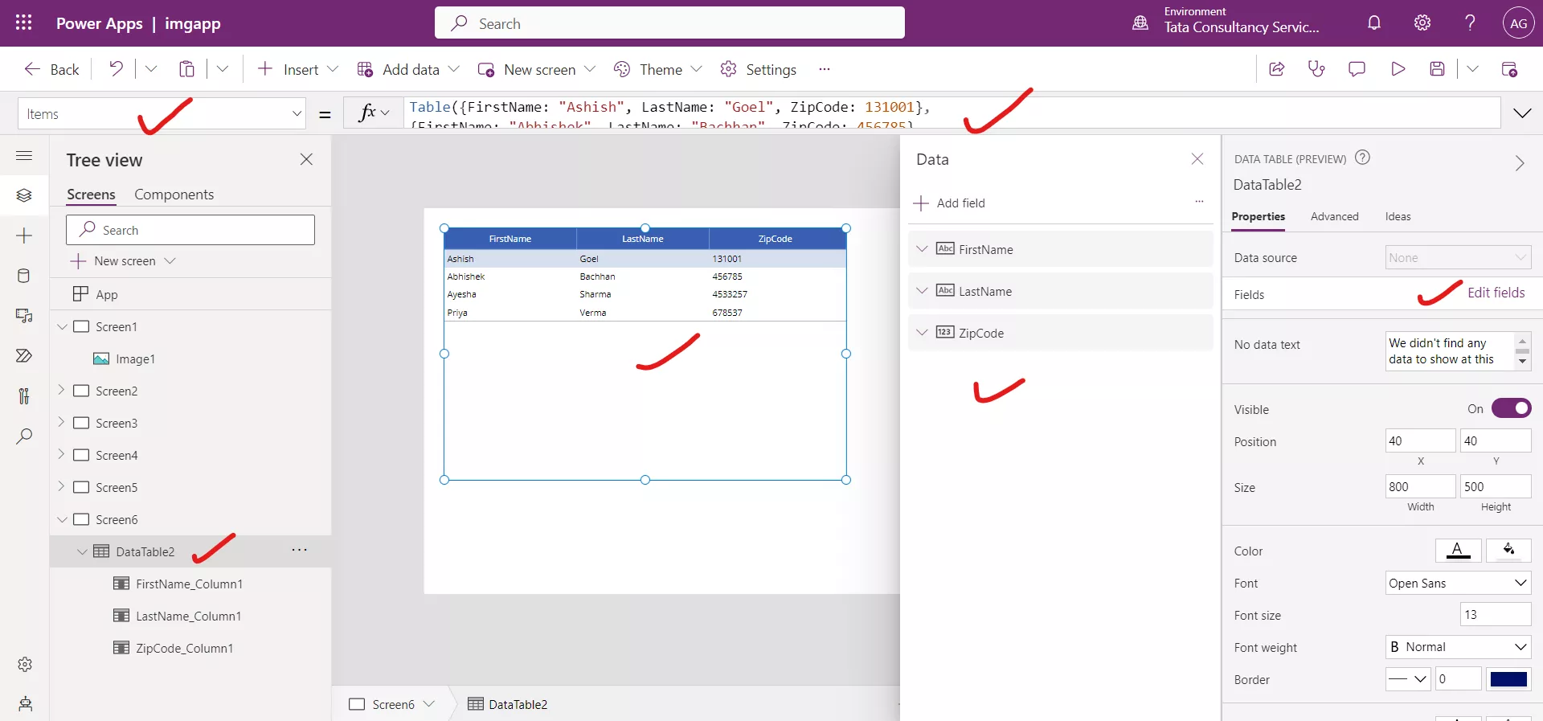The width and height of the screenshot is (1543, 721).
Task: Expand the formula bar chevron
Action: [x=1522, y=113]
